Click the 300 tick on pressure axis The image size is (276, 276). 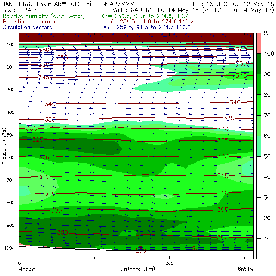(x=10, y=90)
